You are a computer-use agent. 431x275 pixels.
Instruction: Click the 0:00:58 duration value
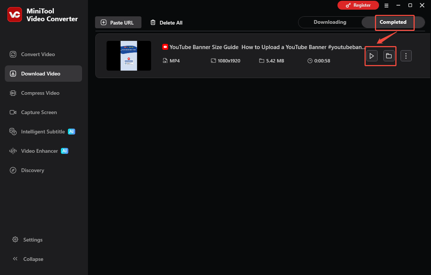pyautogui.click(x=322, y=61)
